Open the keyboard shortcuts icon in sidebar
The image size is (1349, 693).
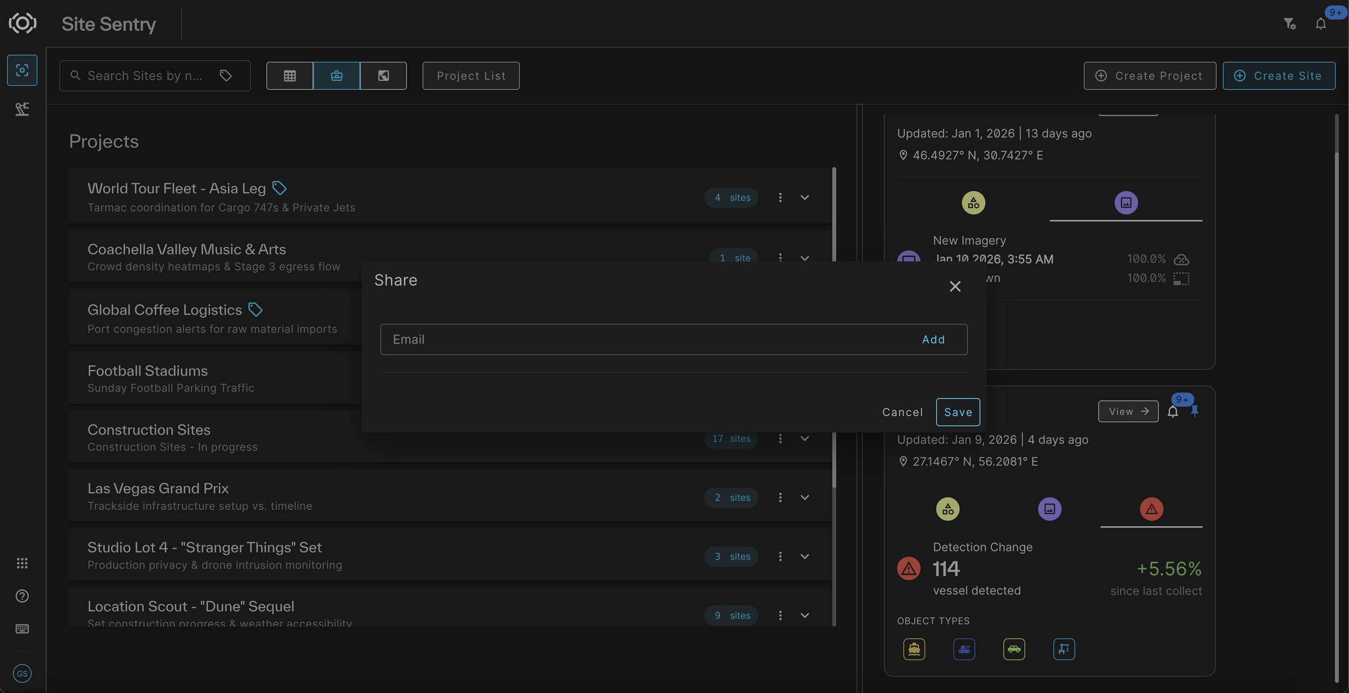pos(22,629)
